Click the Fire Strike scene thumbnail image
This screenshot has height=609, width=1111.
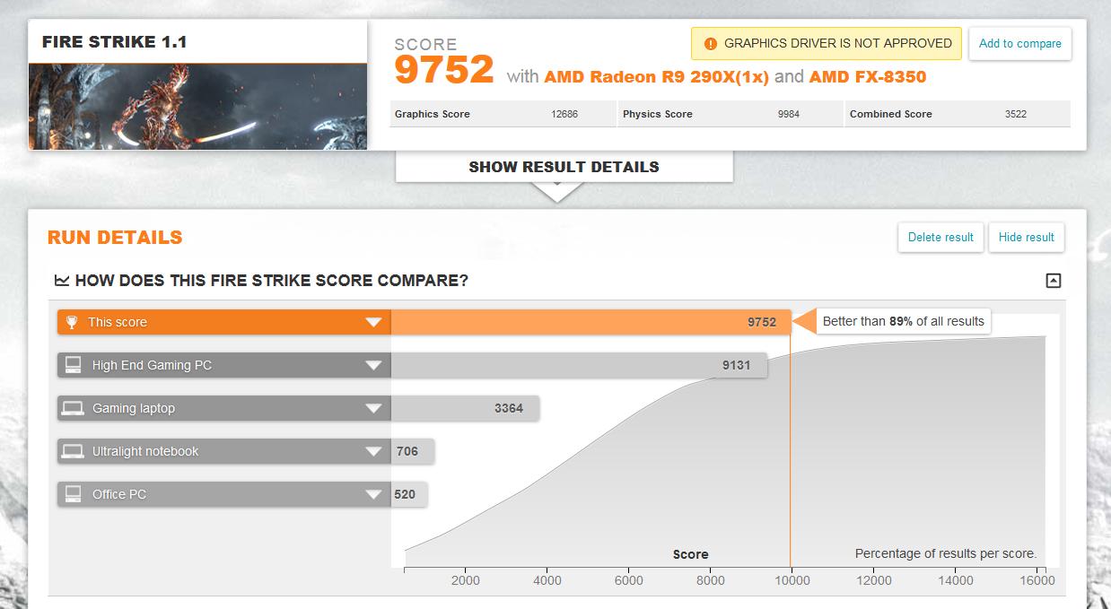(x=197, y=106)
